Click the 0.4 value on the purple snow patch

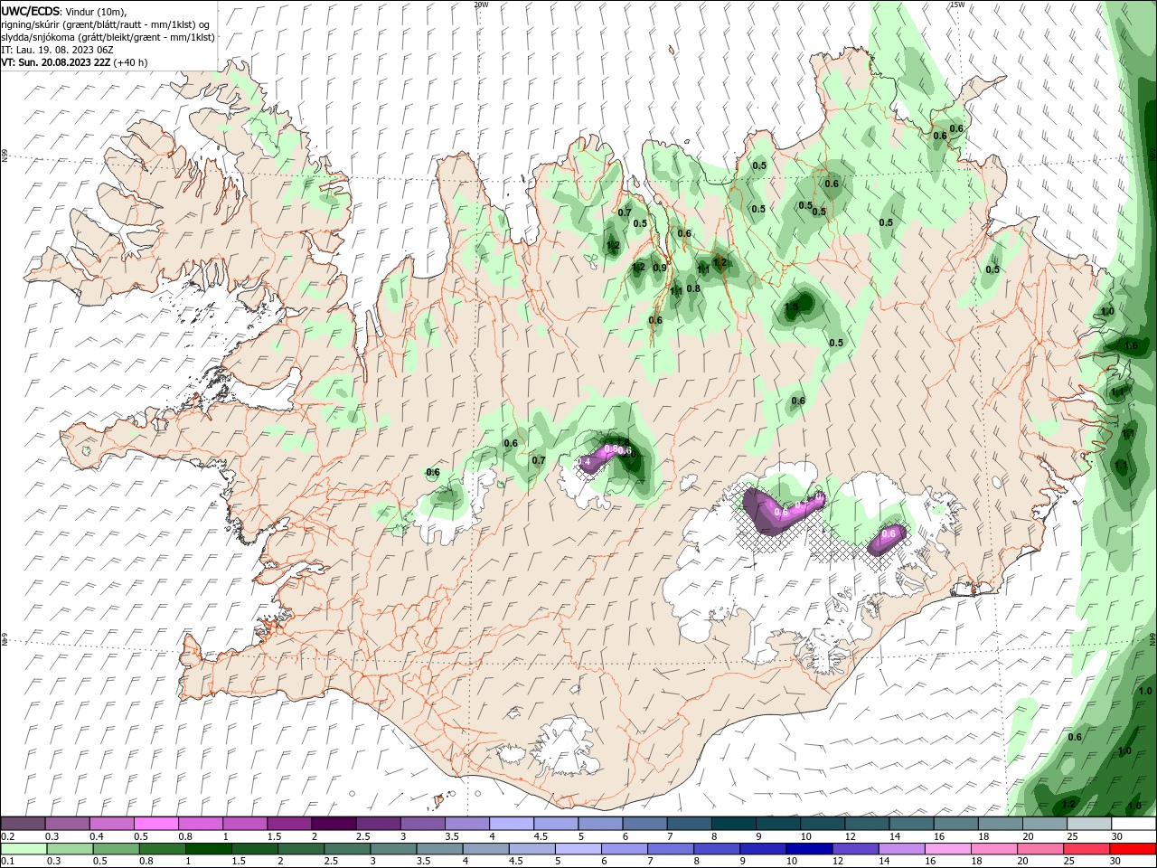[x=584, y=462]
